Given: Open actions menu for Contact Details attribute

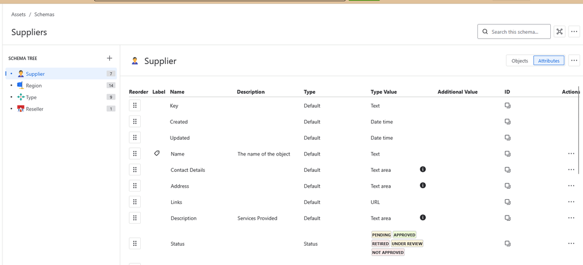Looking at the screenshot, I should coord(571,169).
